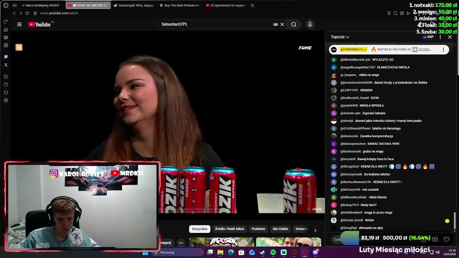The width and height of the screenshot is (459, 258).
Task: Open the browser history clock icon
Action: pyautogui.click(x=6, y=85)
